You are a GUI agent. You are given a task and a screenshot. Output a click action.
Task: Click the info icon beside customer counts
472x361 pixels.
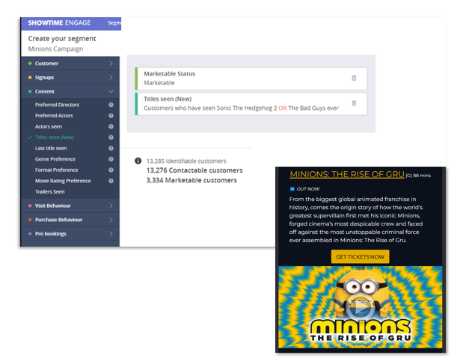(x=138, y=161)
